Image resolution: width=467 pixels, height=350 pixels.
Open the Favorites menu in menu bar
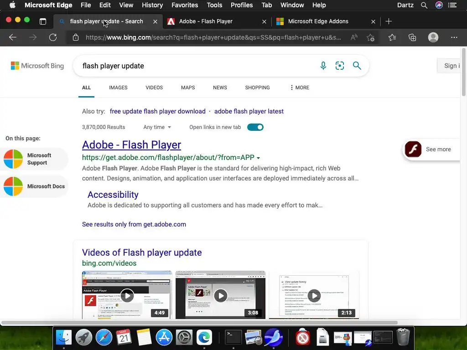pyautogui.click(x=185, y=5)
